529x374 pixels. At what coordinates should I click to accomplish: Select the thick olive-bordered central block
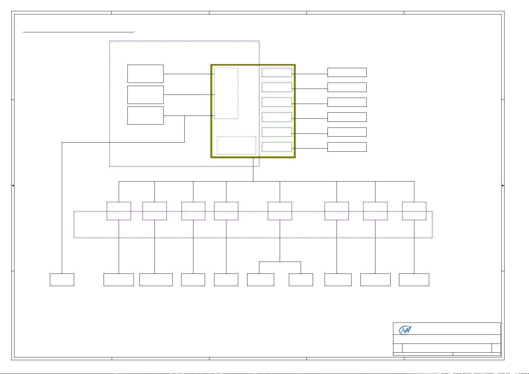(253, 111)
